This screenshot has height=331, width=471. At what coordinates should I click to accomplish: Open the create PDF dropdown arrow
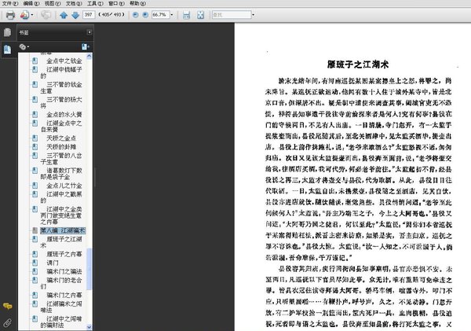coord(32,15)
